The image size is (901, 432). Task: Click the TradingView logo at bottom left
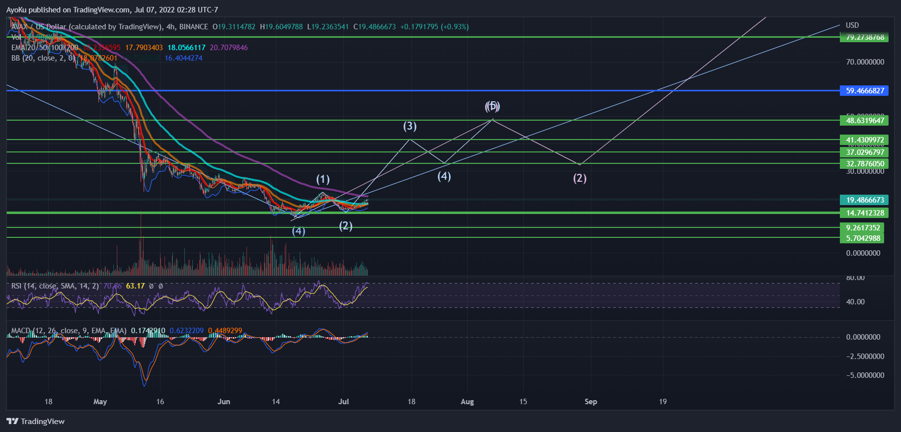coord(35,421)
